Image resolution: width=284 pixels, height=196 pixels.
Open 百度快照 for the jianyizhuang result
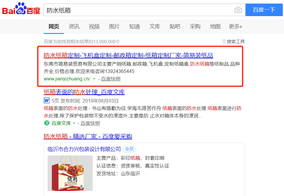tap(111, 79)
